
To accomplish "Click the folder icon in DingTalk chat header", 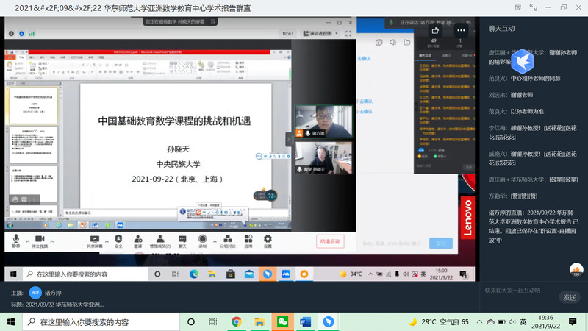I will (x=407, y=43).
